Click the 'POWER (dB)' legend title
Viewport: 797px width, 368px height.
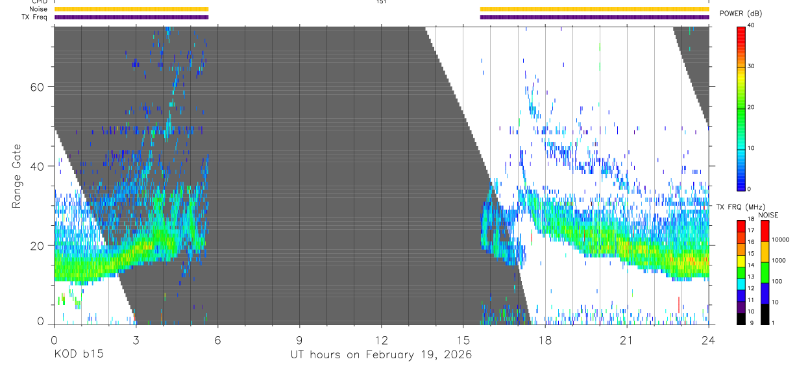coord(741,14)
